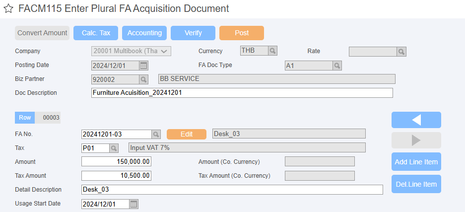This screenshot has width=465, height=212.
Task: Open the Accounting view button
Action: [x=144, y=33]
